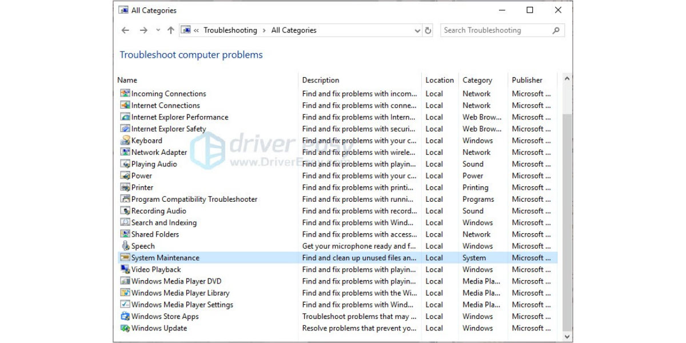Image resolution: width=686 pixels, height=343 pixels.
Task: Click the search magnifier icon
Action: [556, 30]
